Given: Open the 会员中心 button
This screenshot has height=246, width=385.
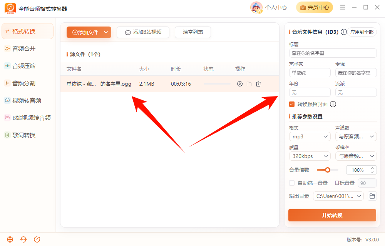Looking at the screenshot, I should click(315, 7).
